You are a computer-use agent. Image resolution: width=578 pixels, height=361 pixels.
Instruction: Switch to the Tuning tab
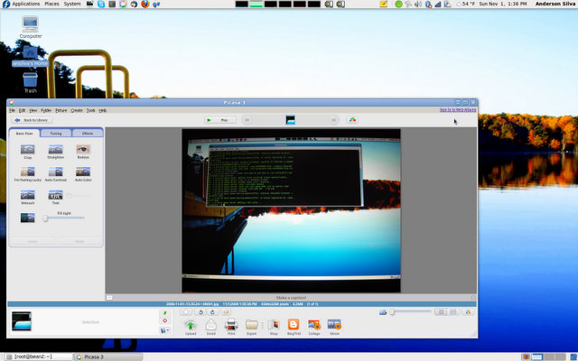[56, 133]
